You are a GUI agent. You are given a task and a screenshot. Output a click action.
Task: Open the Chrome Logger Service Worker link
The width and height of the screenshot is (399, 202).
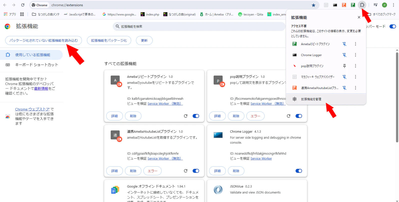[261, 158]
